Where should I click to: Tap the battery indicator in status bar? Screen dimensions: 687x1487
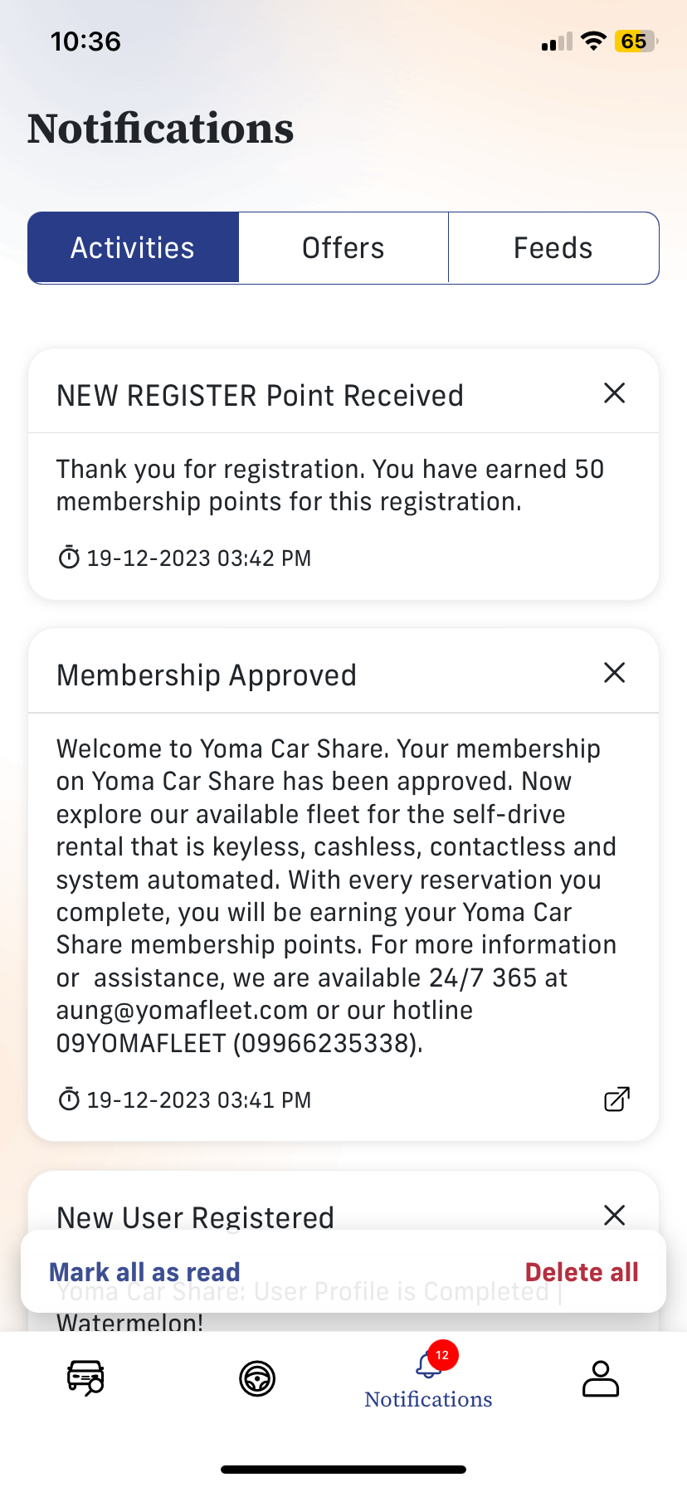(x=636, y=41)
